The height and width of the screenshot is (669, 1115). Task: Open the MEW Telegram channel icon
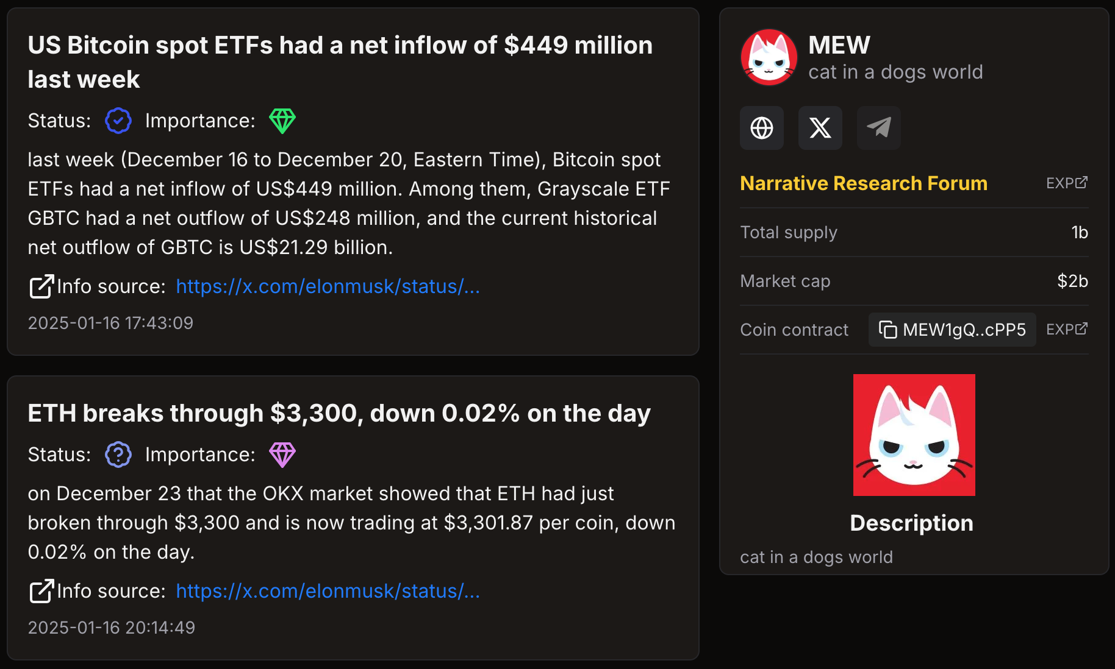pyautogui.click(x=879, y=128)
